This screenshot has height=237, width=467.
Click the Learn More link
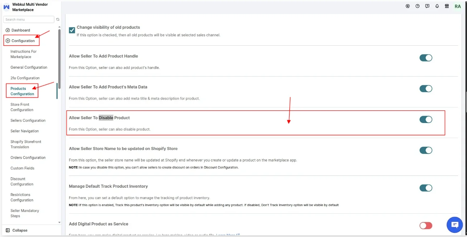[x=228, y=235]
